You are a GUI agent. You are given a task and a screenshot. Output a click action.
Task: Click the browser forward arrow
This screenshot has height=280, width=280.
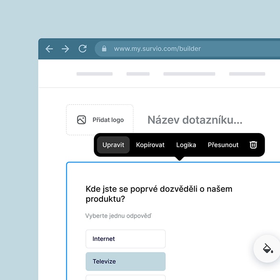click(66, 49)
